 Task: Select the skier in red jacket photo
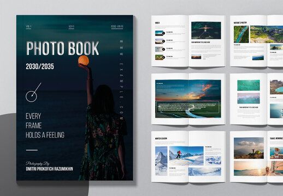186,156
